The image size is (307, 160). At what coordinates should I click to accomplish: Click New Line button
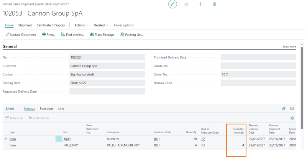[14, 118]
